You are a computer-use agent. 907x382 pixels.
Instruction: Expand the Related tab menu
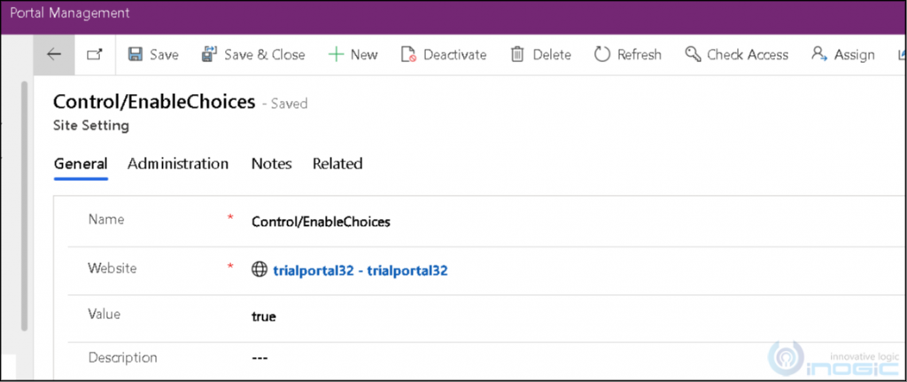click(x=337, y=164)
